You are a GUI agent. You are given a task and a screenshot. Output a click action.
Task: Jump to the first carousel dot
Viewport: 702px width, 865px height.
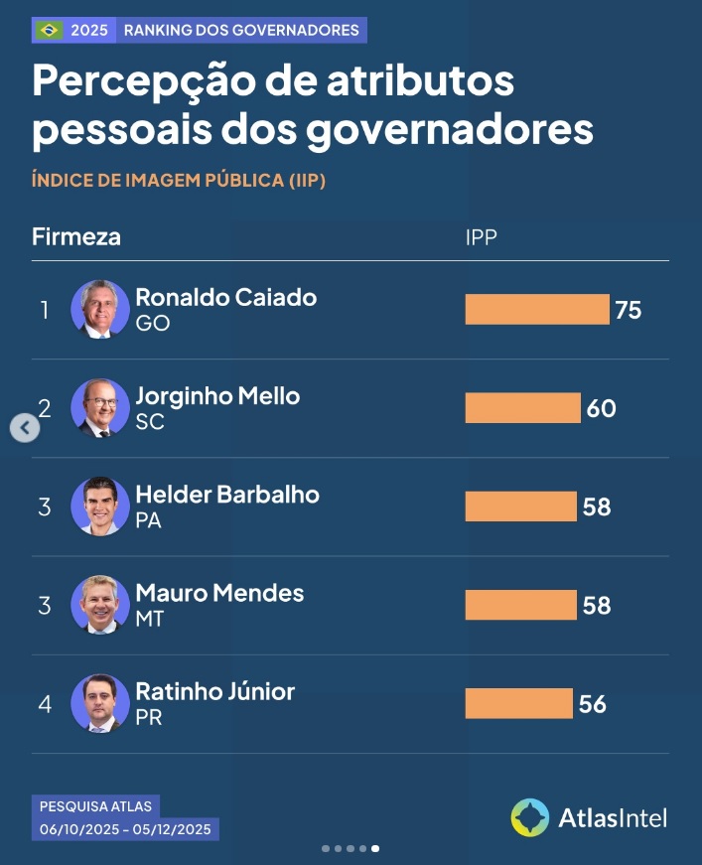[x=325, y=849]
